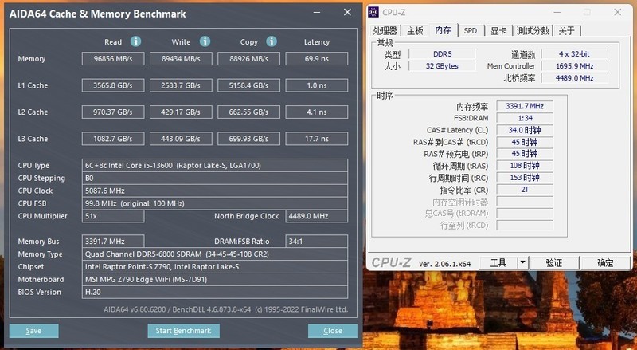637x350 pixels.
Task: Click the Start Benchmark button
Action: 183,331
